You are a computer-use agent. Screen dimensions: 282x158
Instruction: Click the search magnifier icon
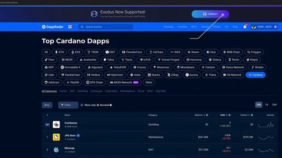(82, 27)
